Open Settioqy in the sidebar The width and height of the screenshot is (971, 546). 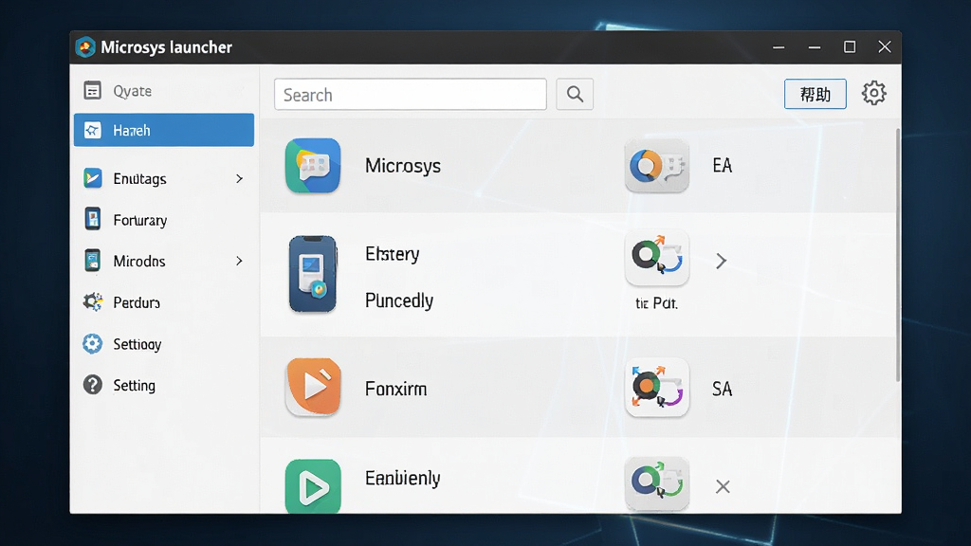pyautogui.click(x=163, y=343)
